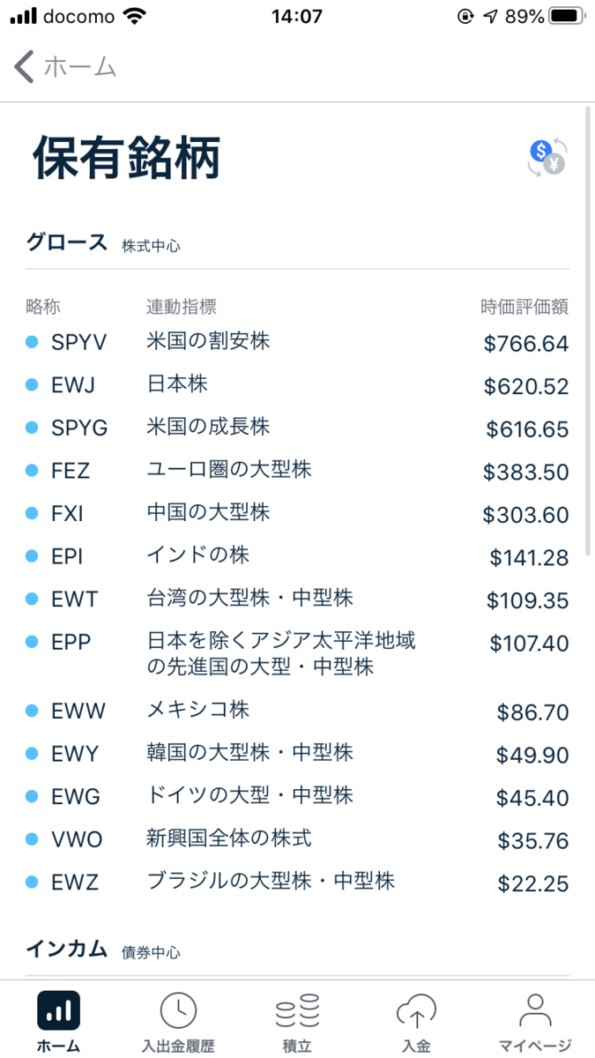
Task: Tap the blue dot beside SPYV
Action: [33, 342]
